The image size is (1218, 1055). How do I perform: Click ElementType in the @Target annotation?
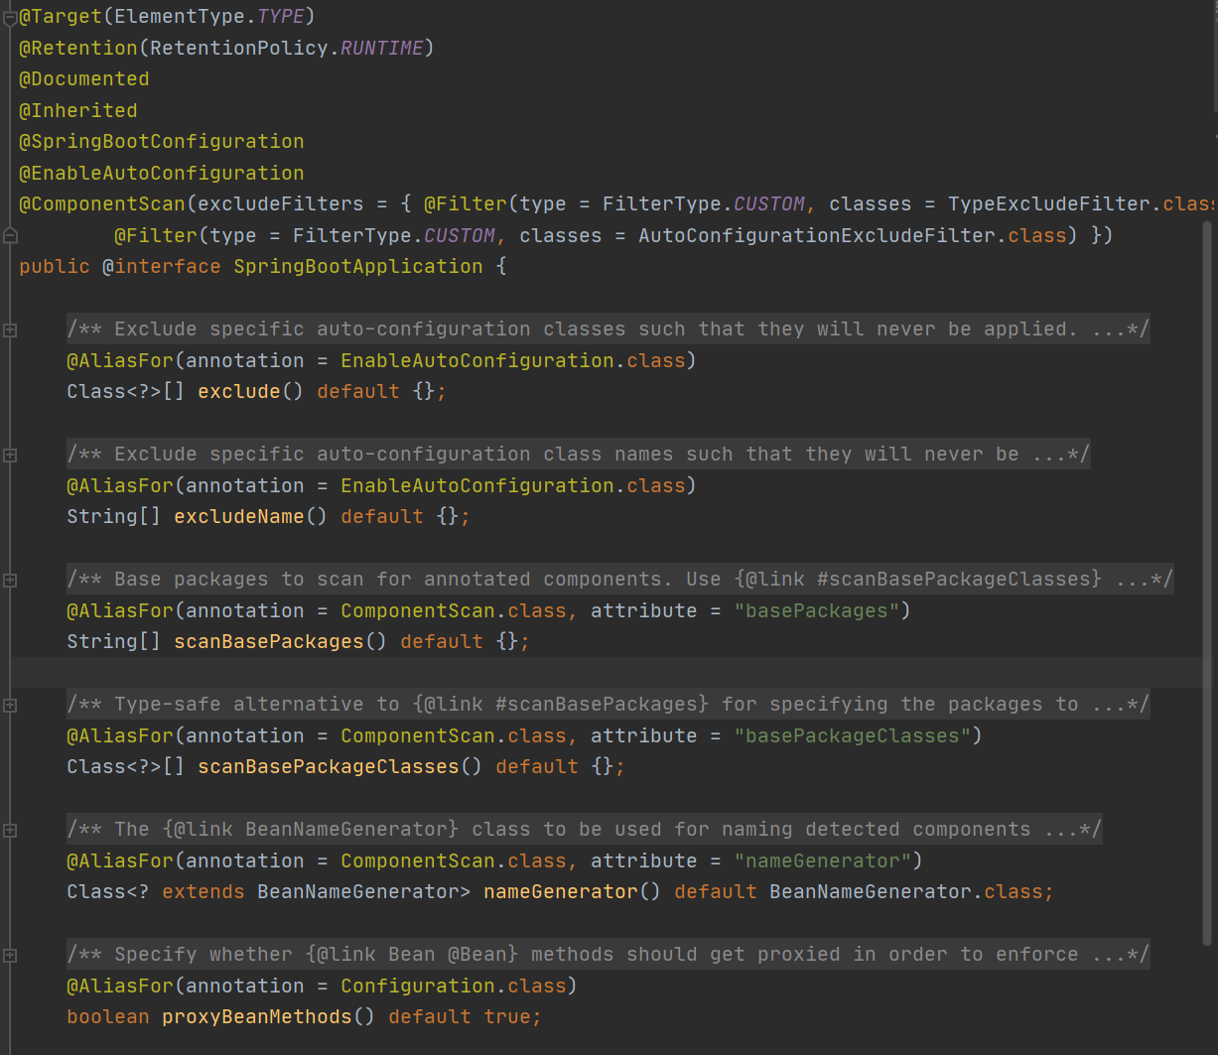(x=180, y=16)
